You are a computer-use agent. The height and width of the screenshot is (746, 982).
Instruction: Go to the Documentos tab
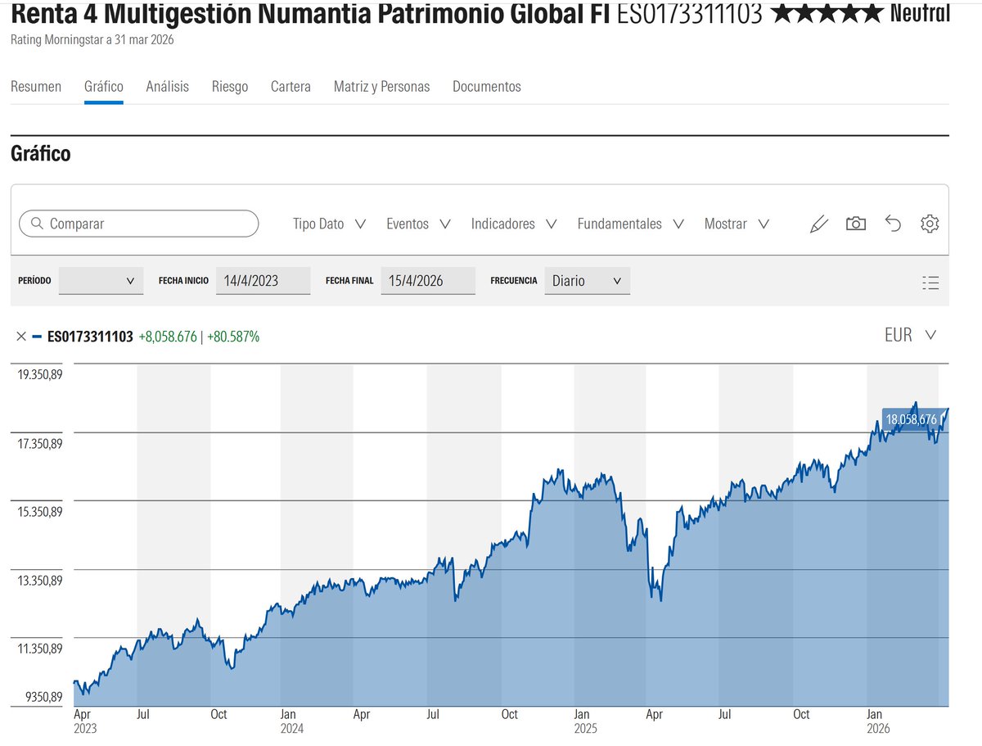pos(487,86)
